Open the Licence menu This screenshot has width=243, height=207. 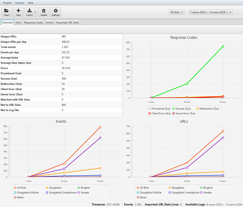click(20, 3)
